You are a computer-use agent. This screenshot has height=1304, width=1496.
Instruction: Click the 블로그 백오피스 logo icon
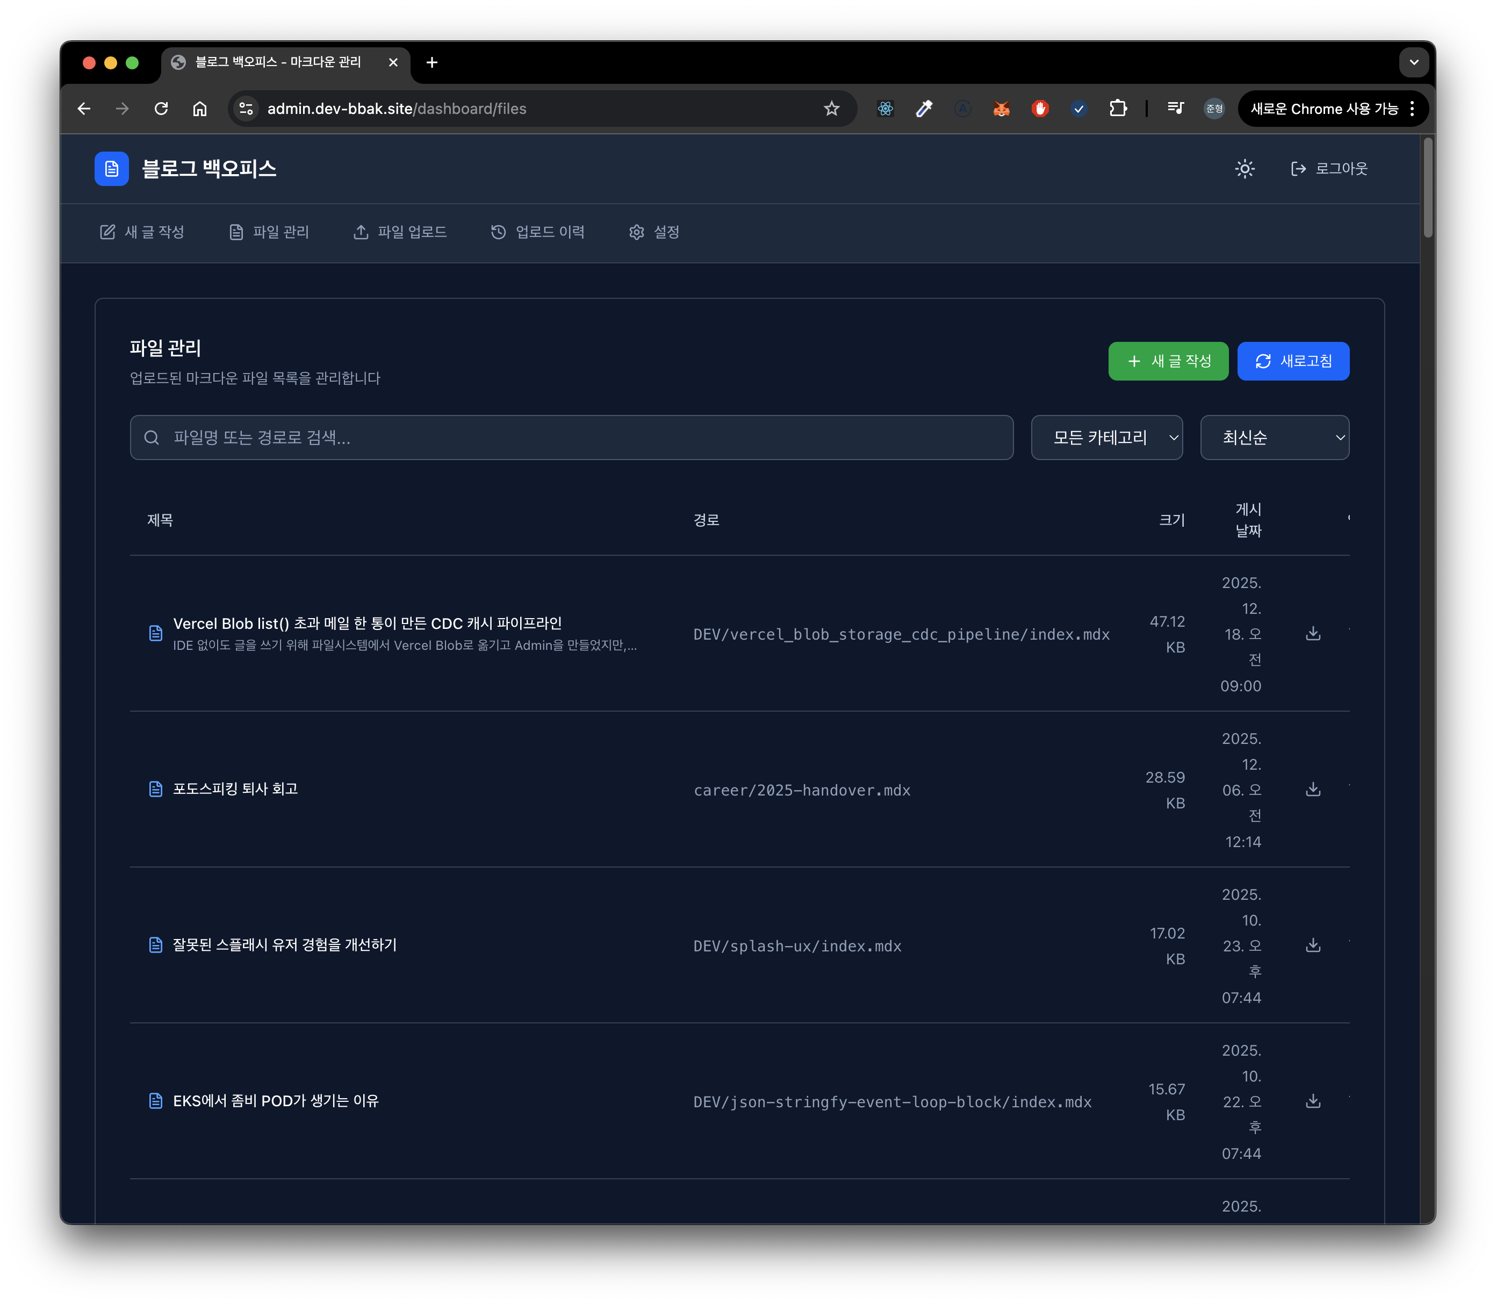tap(111, 169)
